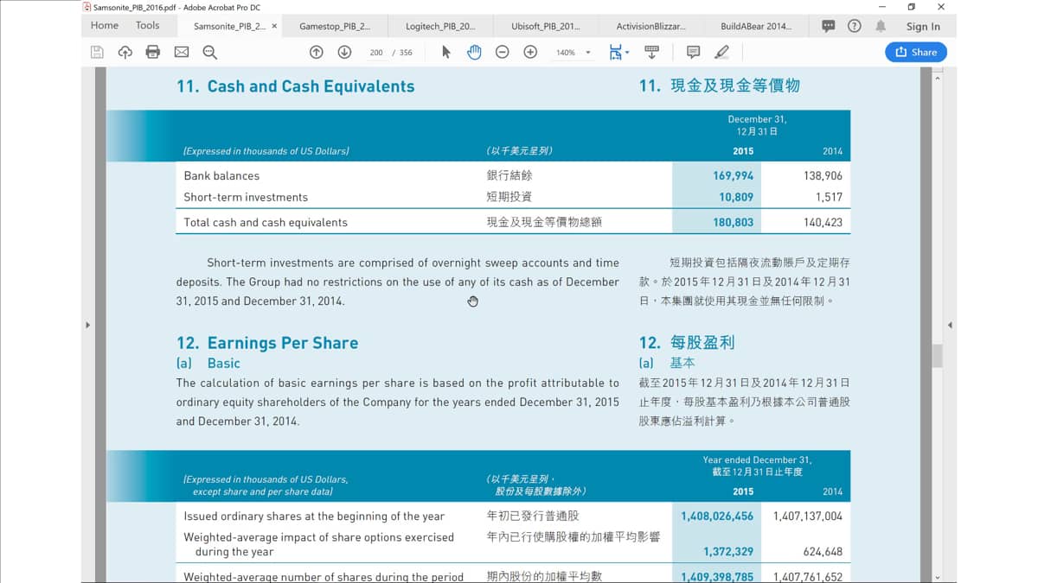Click the page number field showing 200
This screenshot has width=1038, height=583.
376,53
